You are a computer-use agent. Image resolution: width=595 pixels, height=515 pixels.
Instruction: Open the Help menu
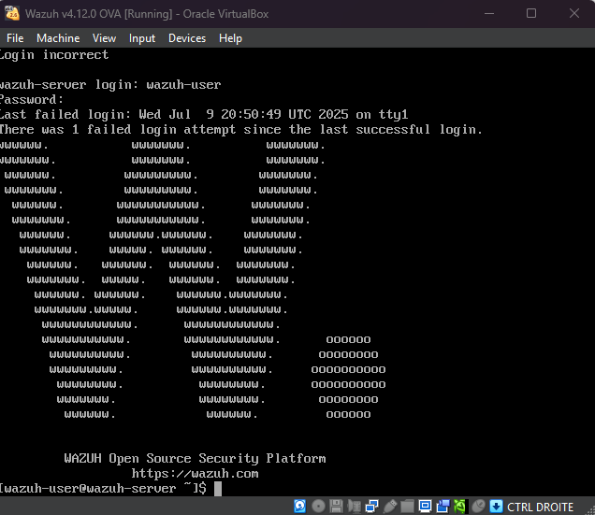tap(230, 38)
